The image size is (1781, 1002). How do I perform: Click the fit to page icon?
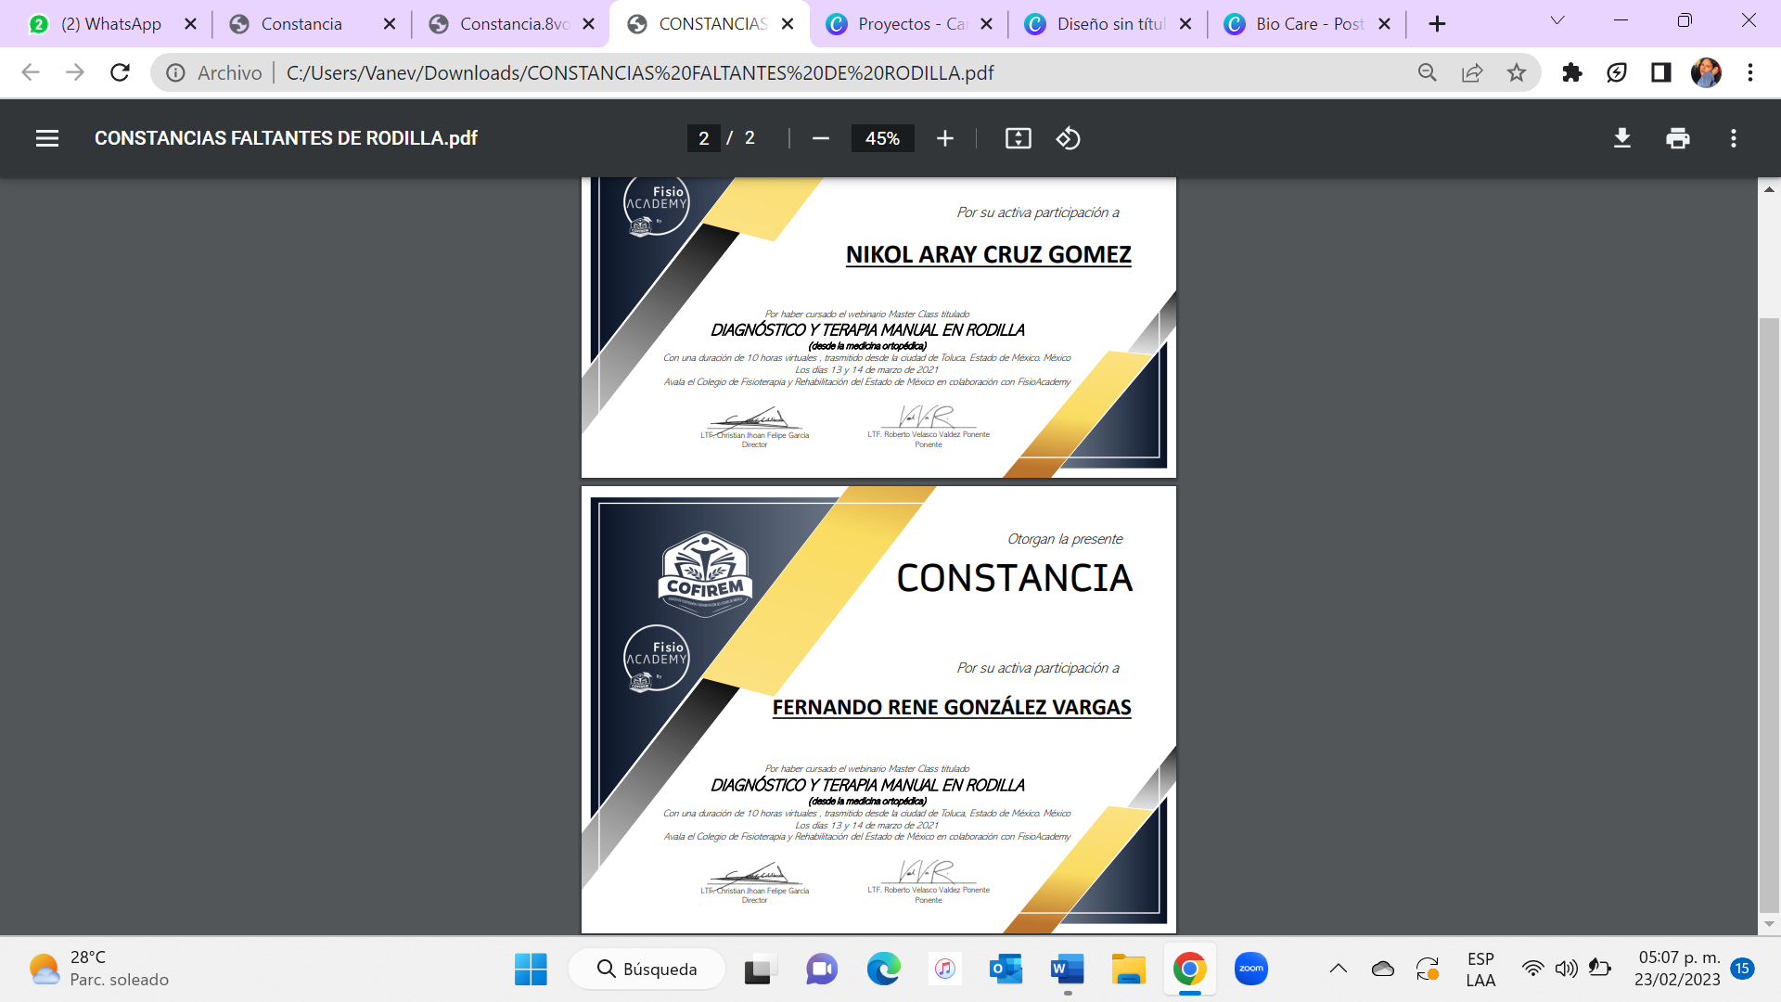tap(1018, 138)
